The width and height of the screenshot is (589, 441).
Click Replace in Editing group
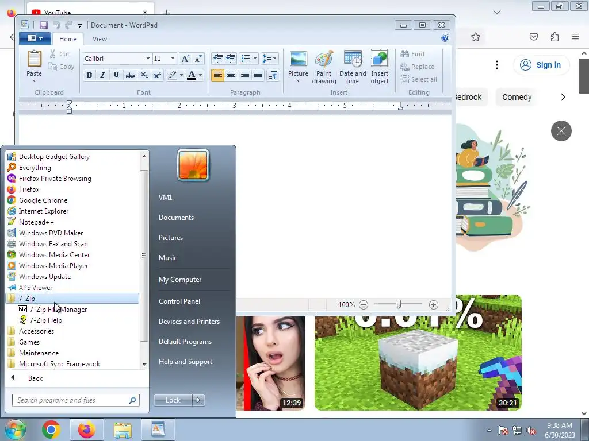click(x=418, y=67)
